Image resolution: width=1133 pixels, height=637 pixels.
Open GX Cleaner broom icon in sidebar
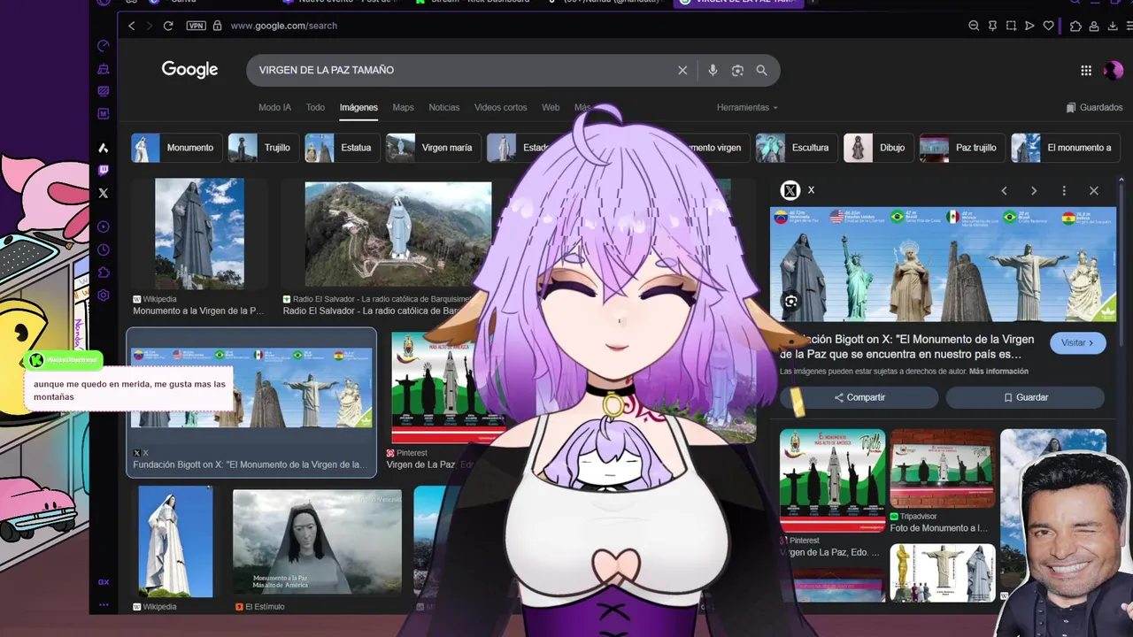tap(104, 69)
